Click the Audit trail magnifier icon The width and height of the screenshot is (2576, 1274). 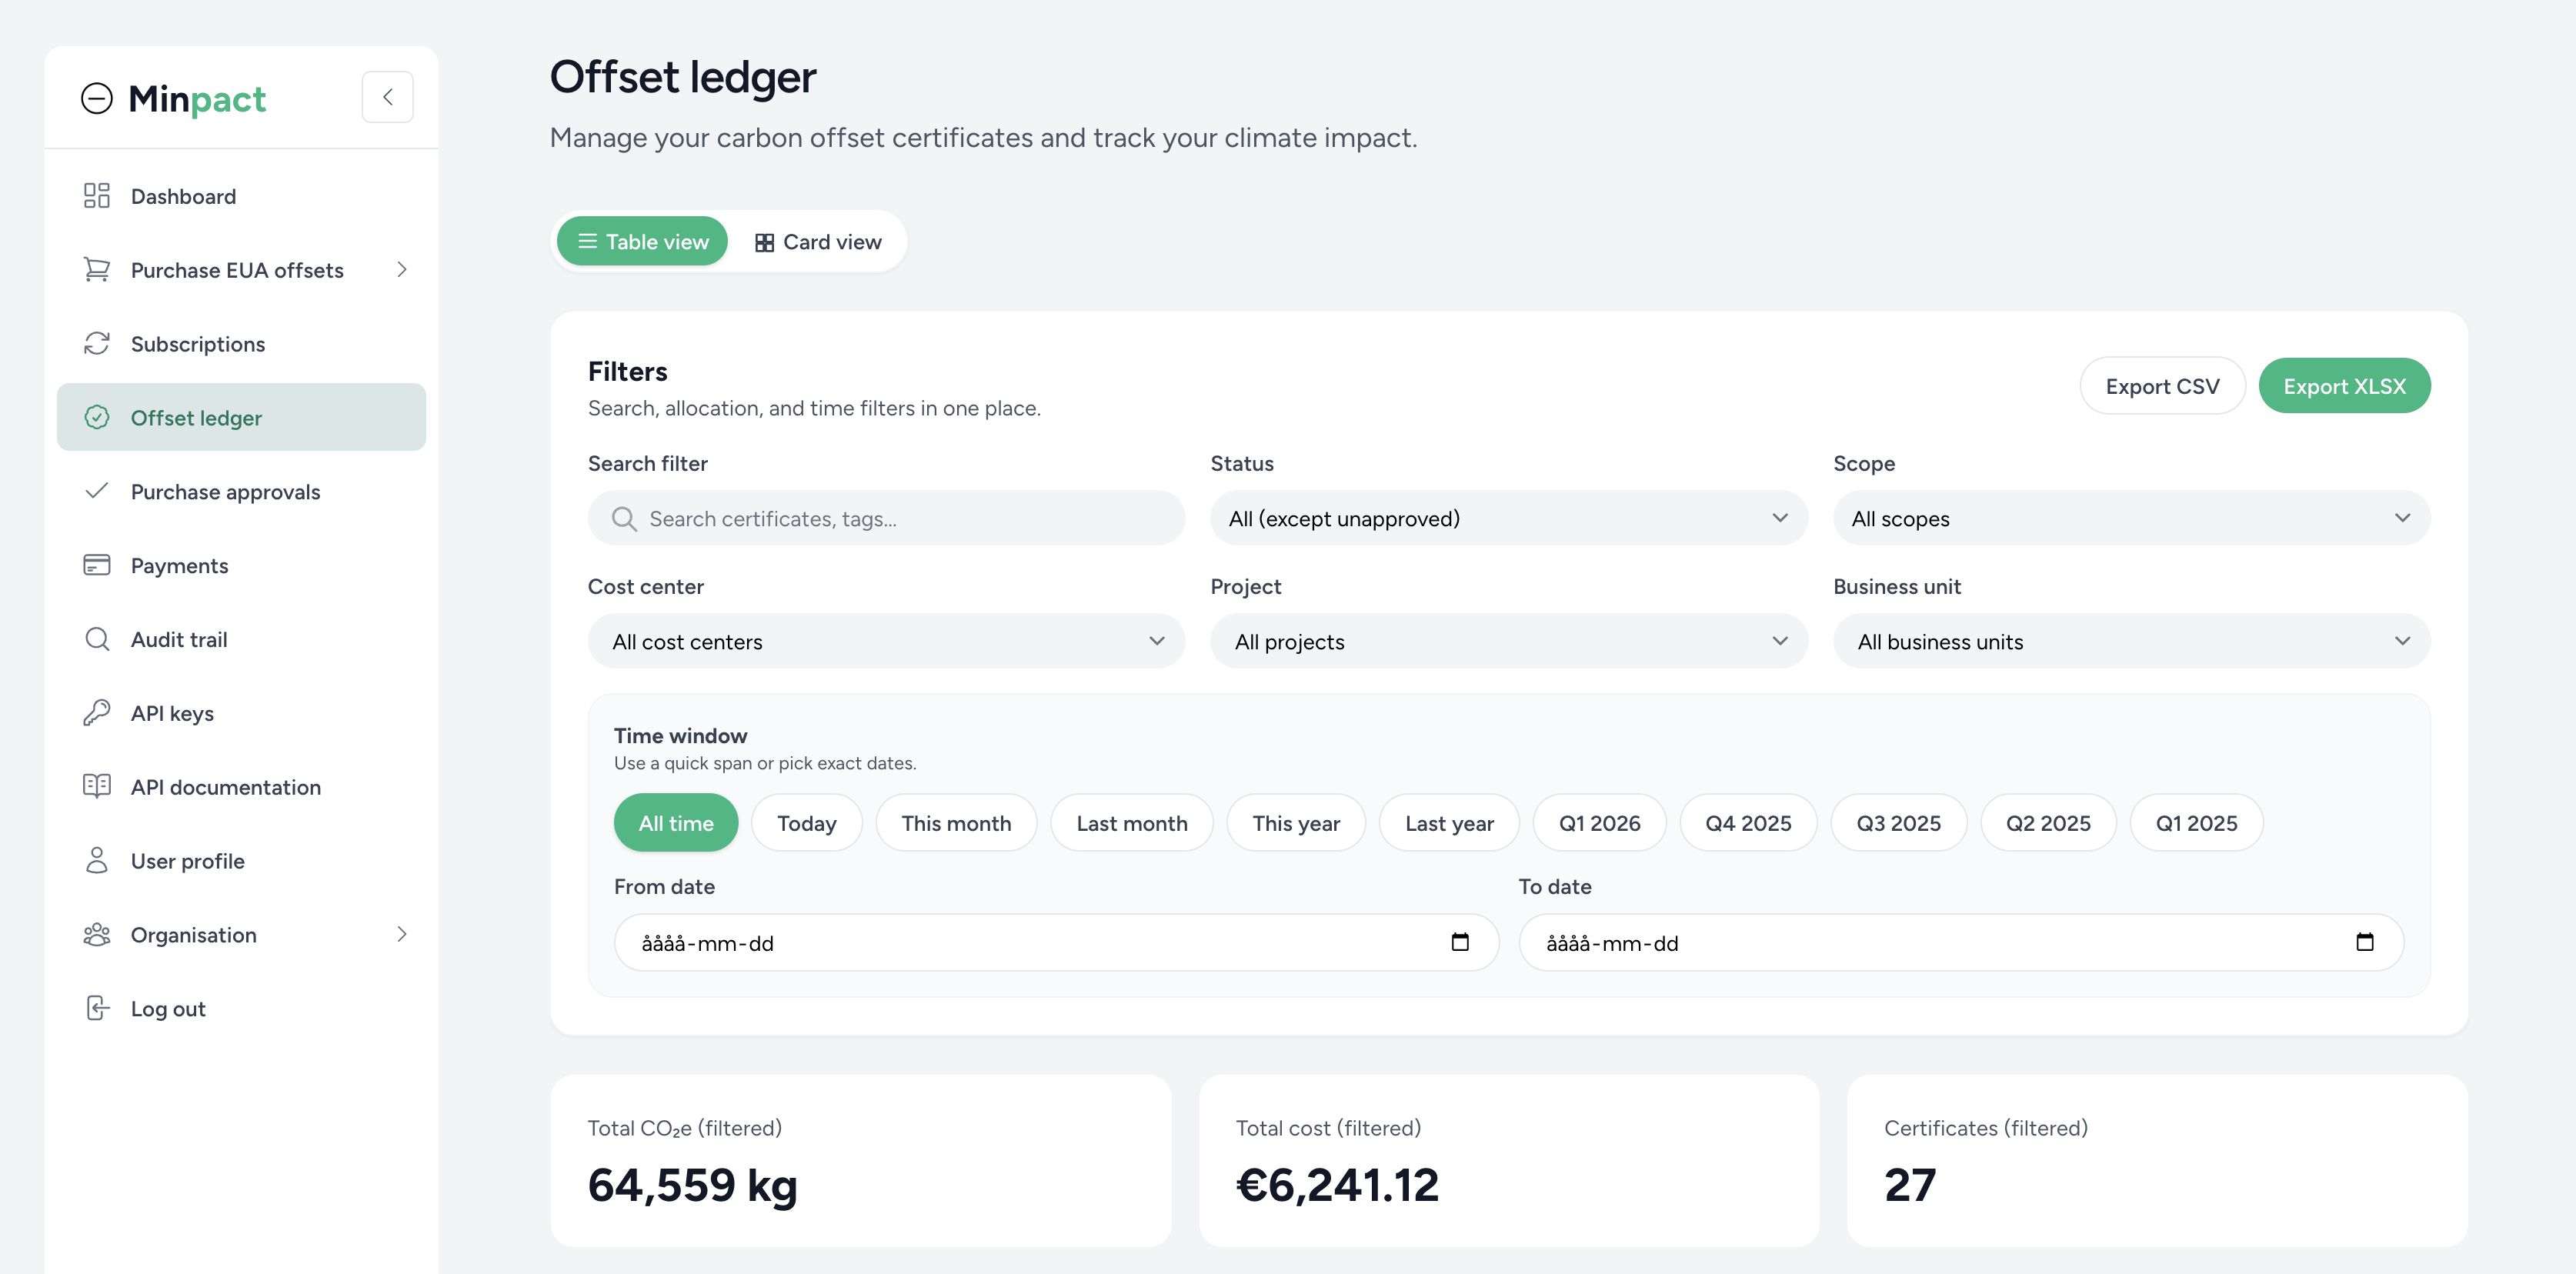[x=96, y=639]
